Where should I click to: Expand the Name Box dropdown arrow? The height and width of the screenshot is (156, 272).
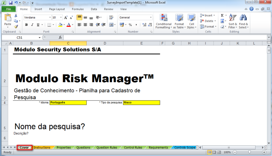point(40,38)
